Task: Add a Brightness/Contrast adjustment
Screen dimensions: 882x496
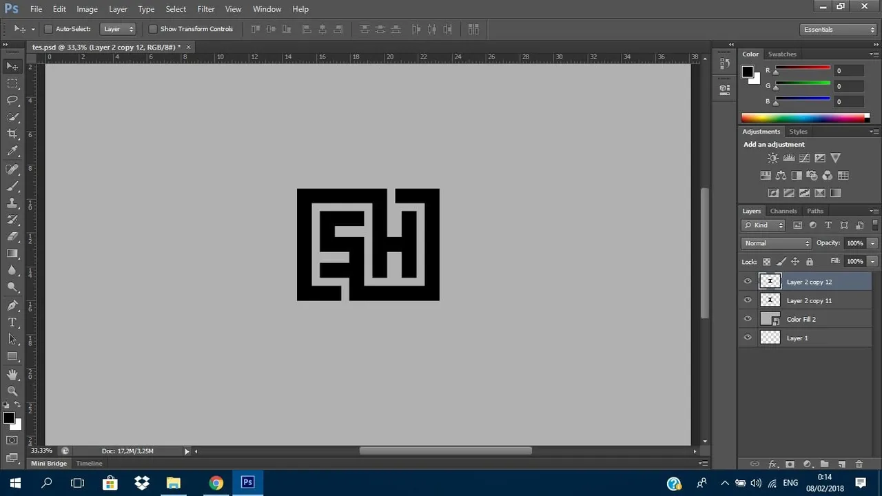Action: tap(773, 158)
